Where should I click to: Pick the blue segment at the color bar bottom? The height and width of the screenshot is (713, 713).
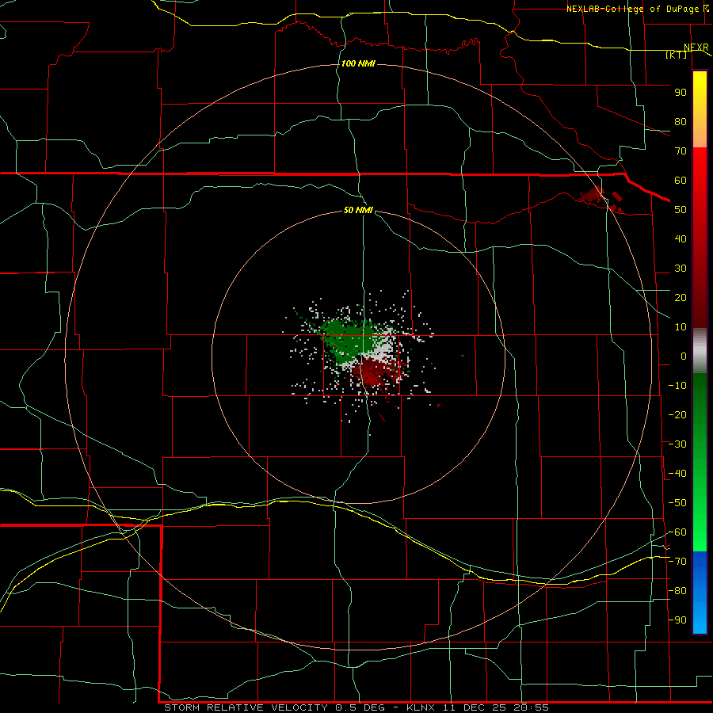click(700, 593)
